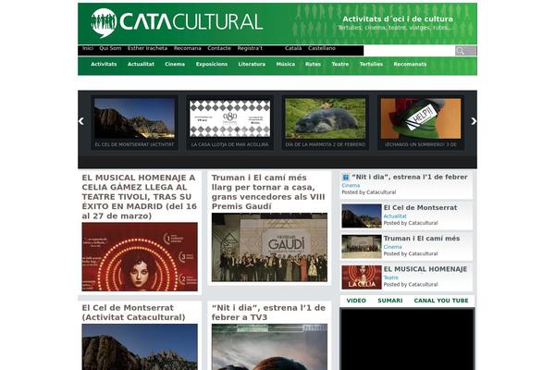
Task: Open the Recomanats category
Action: point(410,64)
